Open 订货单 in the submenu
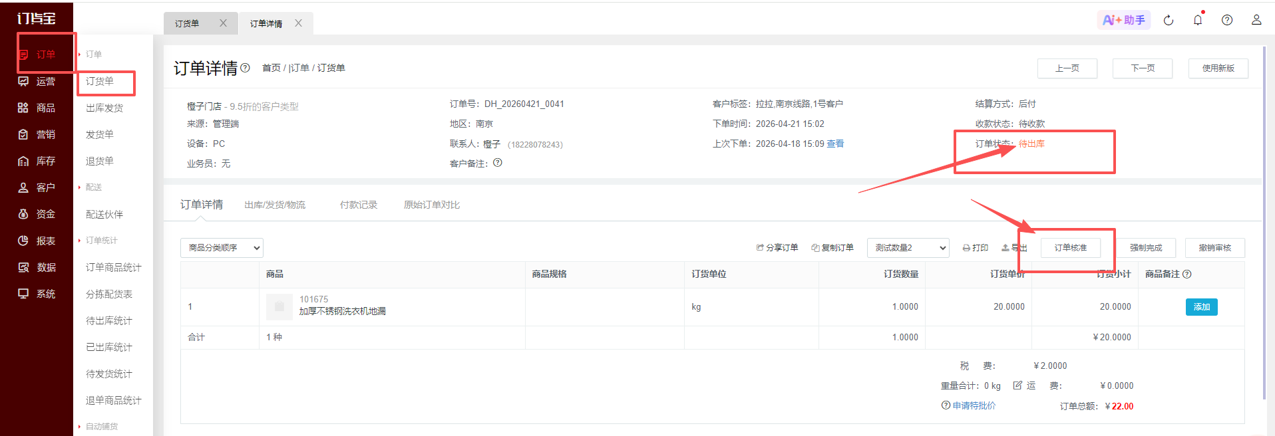 pos(100,81)
